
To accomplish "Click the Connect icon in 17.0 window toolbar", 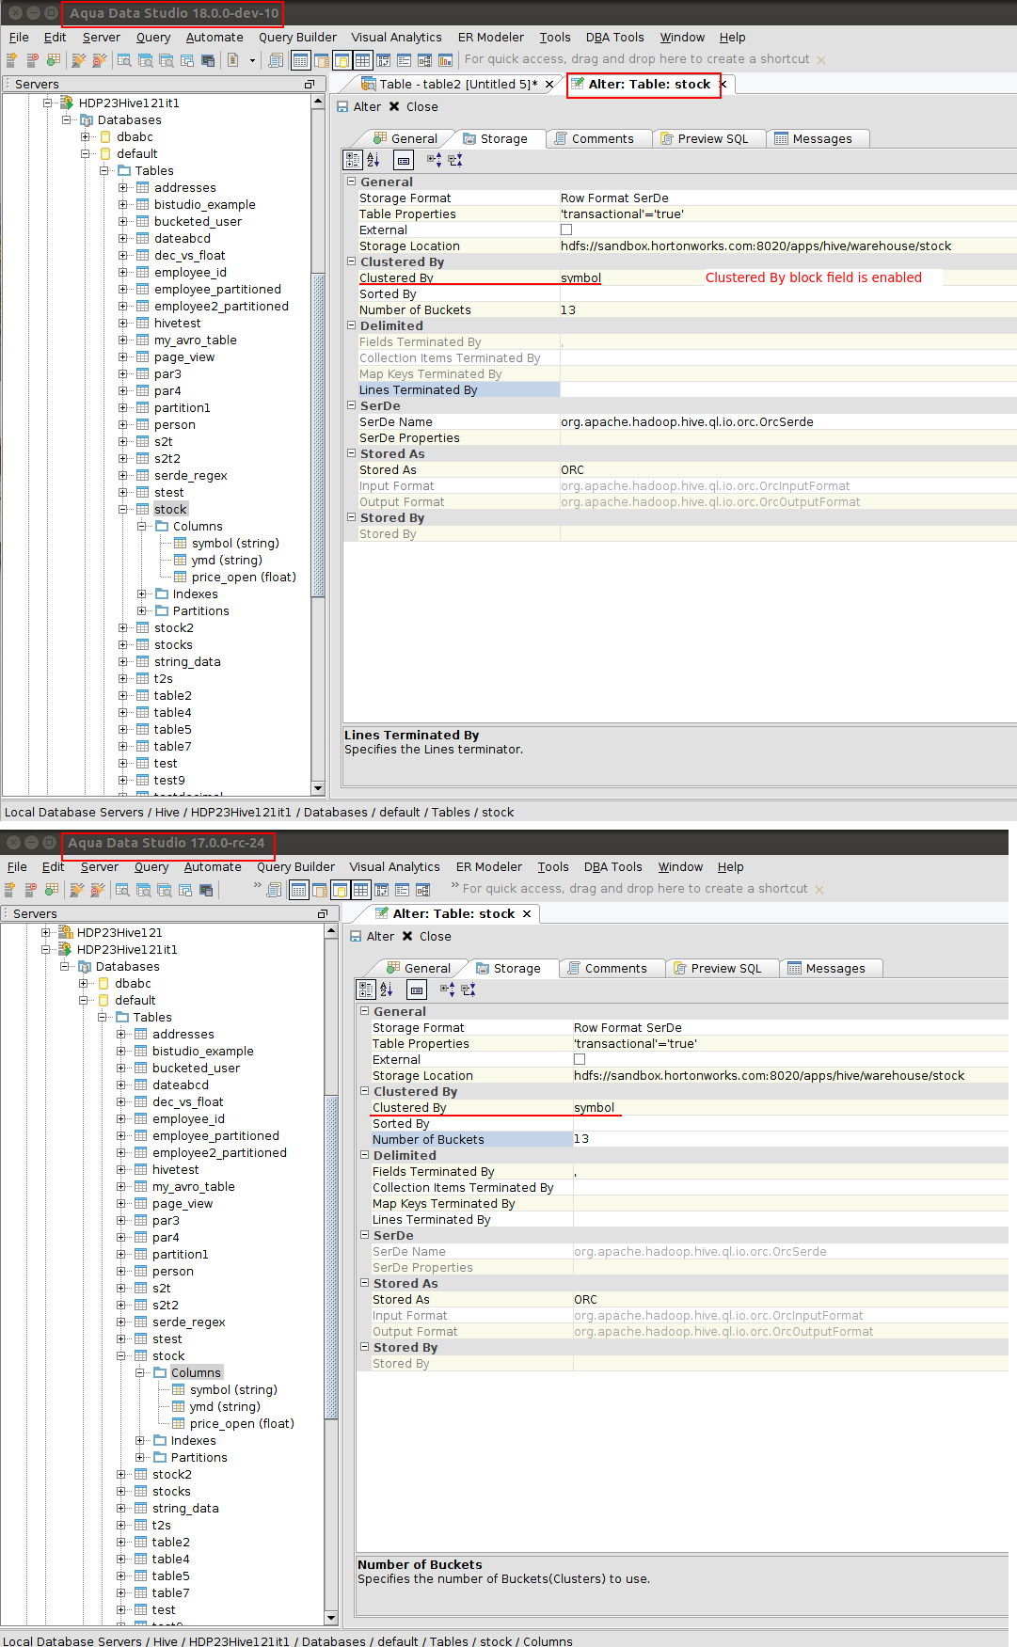I will [x=76, y=889].
